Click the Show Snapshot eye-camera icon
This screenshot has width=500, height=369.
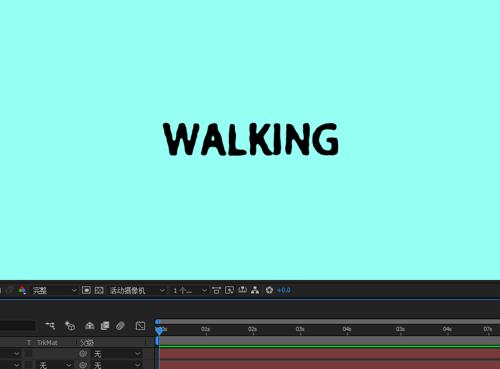[x=9, y=290]
